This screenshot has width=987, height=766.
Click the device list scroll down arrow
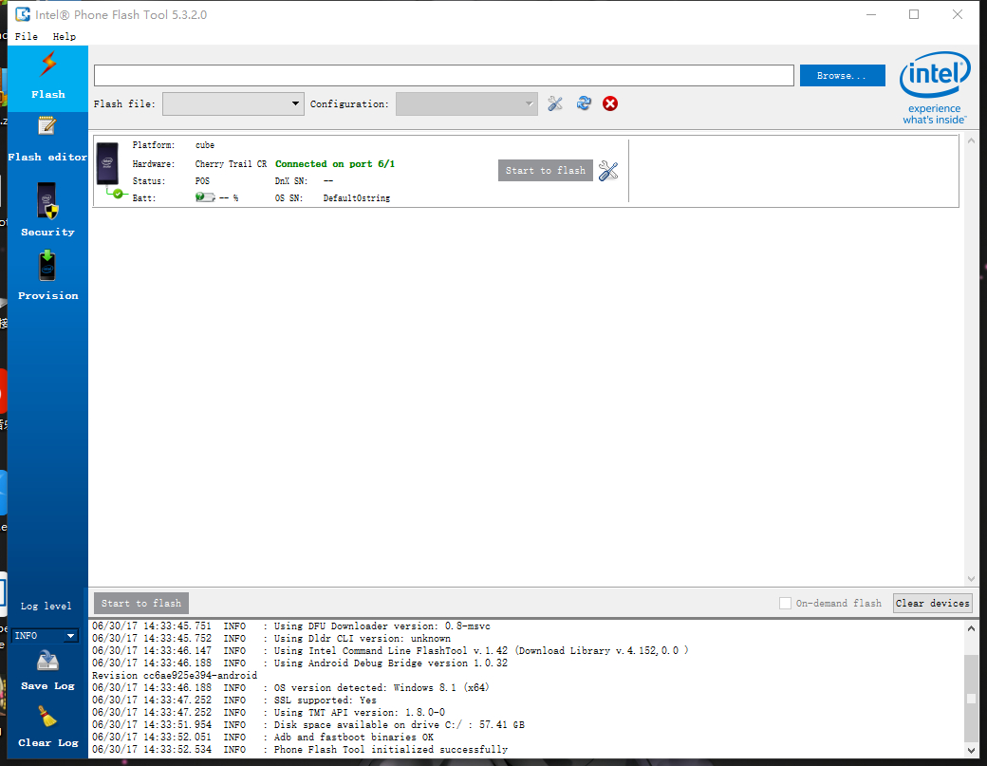(971, 578)
